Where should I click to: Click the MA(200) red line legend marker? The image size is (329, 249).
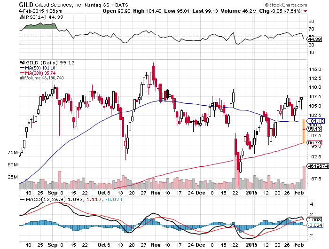[x=23, y=73]
